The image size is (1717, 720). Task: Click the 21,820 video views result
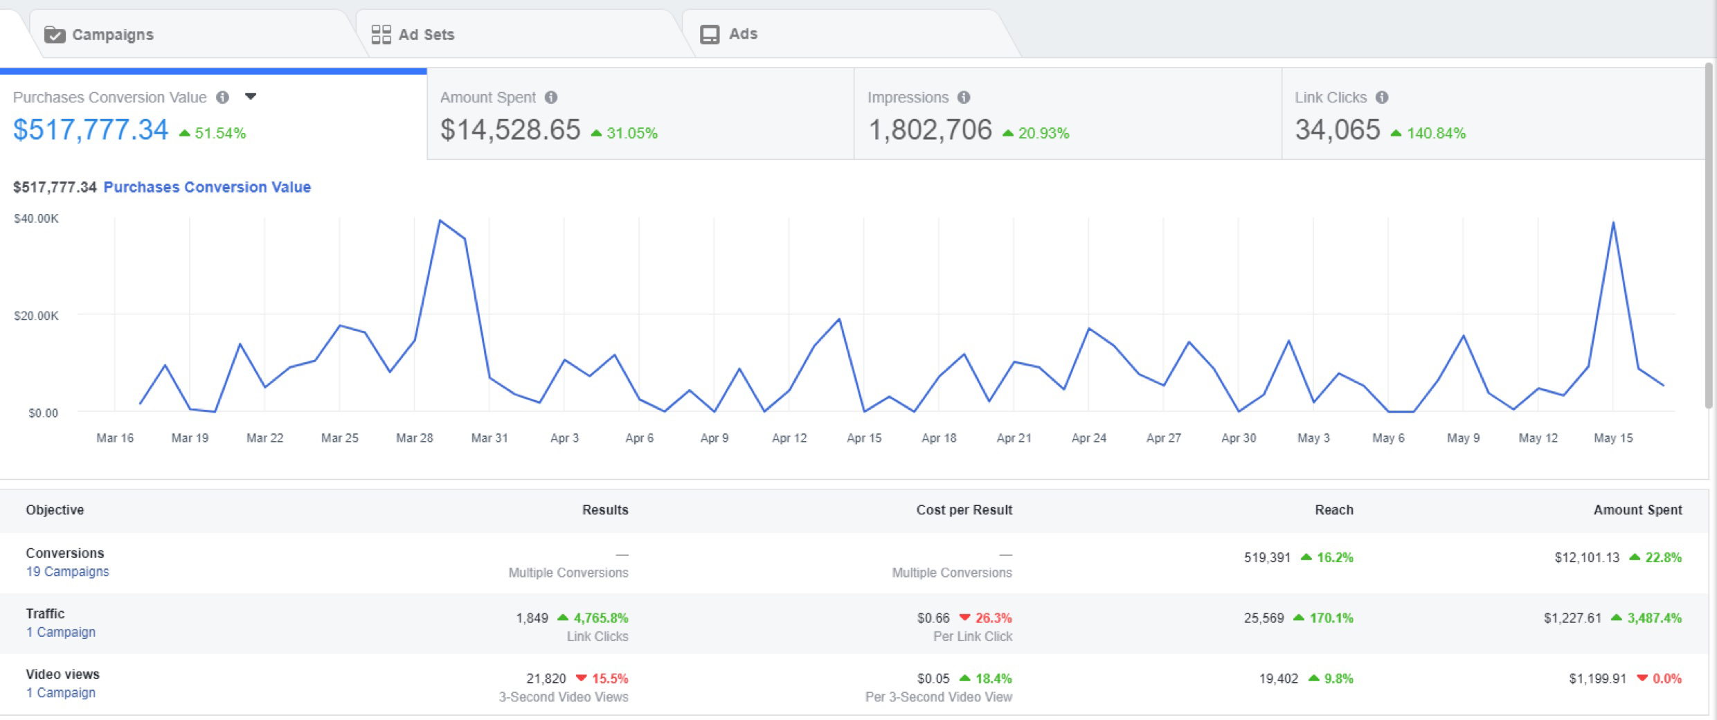point(546,678)
